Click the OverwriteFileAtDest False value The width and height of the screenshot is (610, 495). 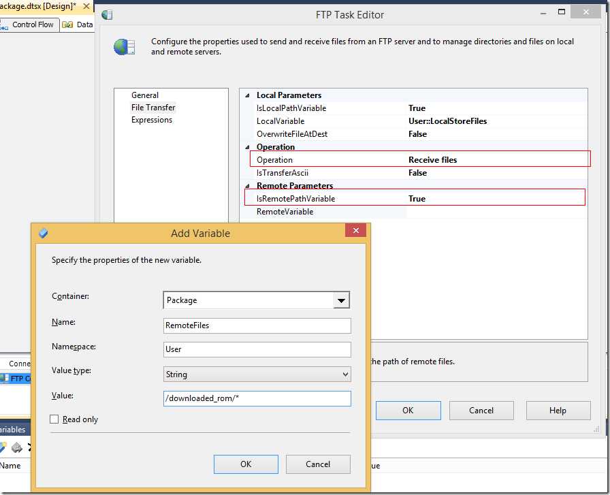[417, 134]
